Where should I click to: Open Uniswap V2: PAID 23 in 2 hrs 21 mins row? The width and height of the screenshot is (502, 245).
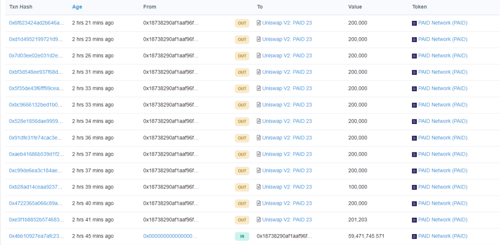(x=287, y=23)
